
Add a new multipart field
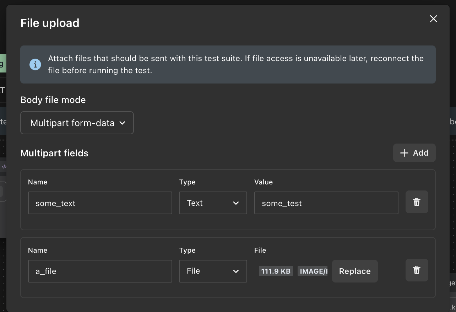(x=414, y=153)
